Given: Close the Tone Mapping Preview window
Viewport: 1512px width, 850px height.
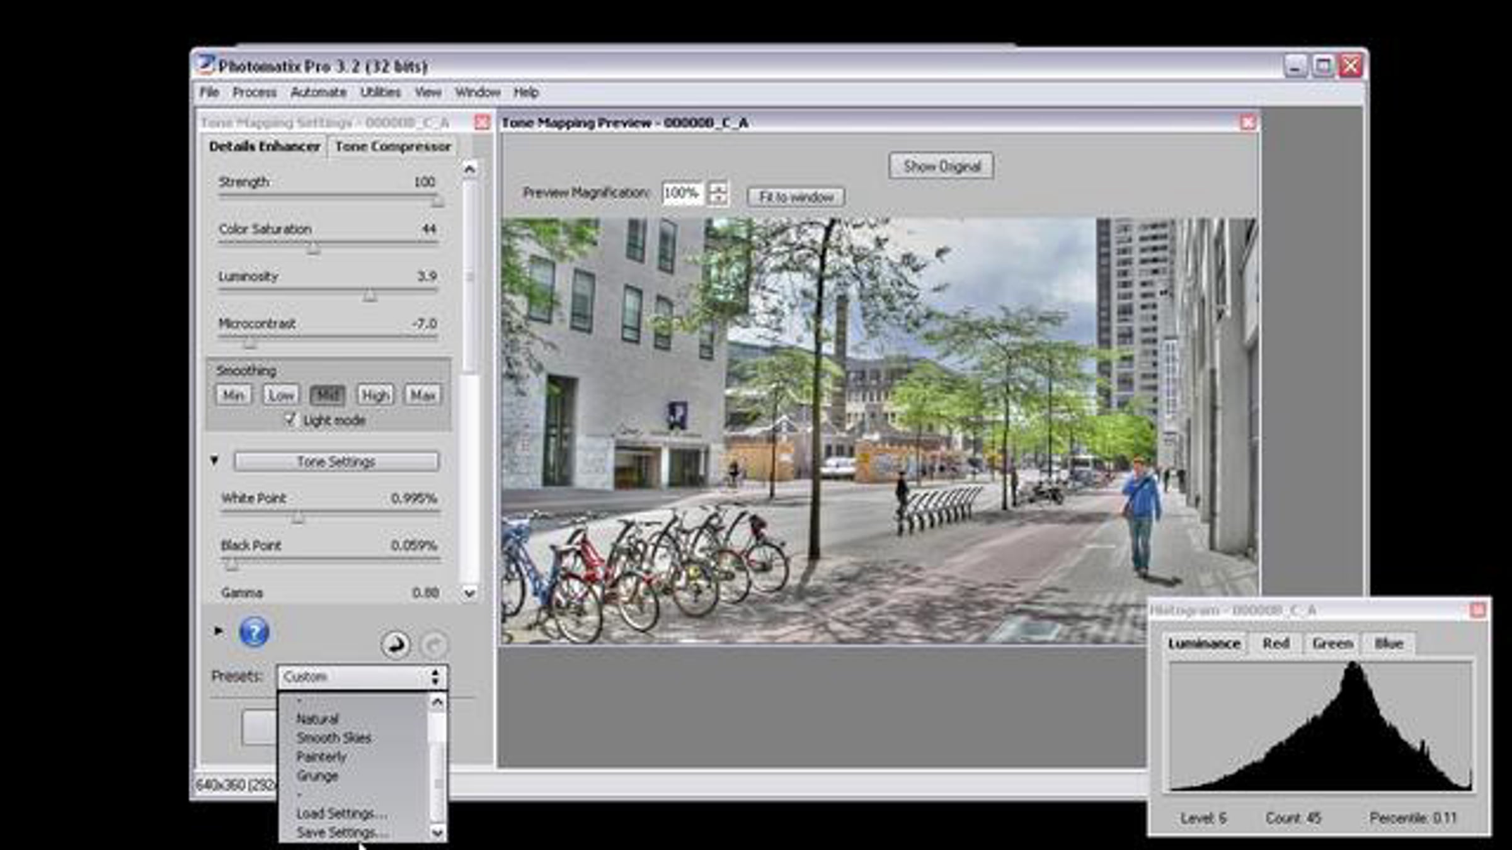Looking at the screenshot, I should [x=1247, y=122].
